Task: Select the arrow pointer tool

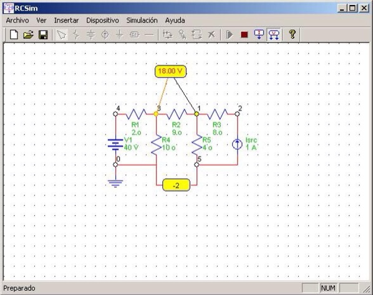Action: point(61,35)
